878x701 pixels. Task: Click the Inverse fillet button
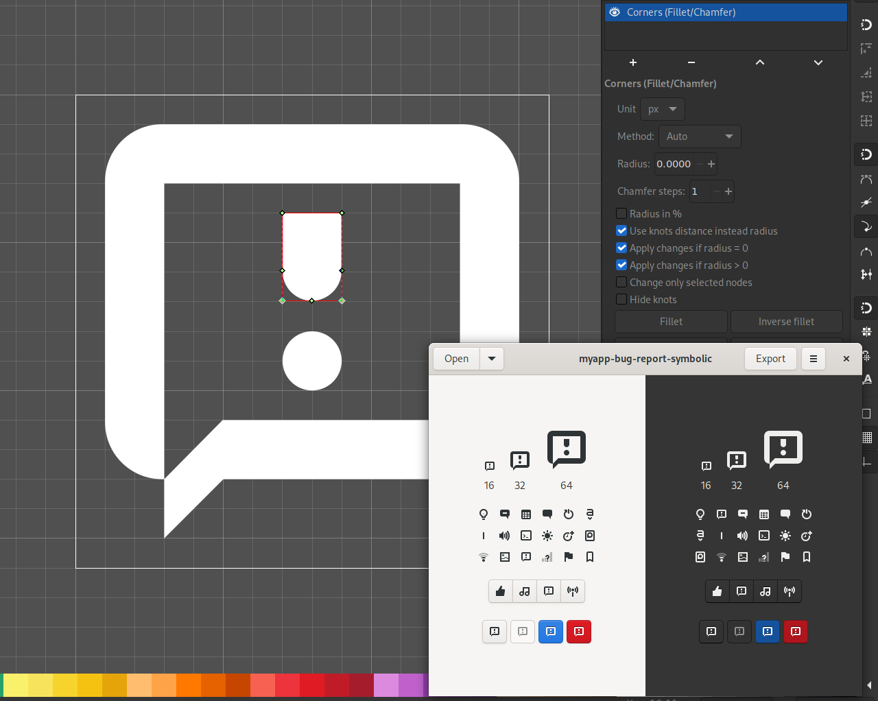pyautogui.click(x=786, y=322)
